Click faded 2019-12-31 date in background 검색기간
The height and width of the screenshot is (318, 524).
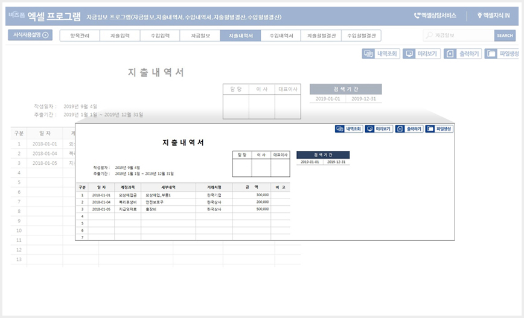point(363,99)
